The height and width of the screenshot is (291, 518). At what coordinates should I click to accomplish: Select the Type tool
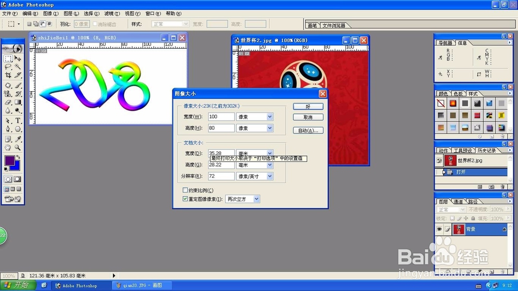click(x=18, y=121)
